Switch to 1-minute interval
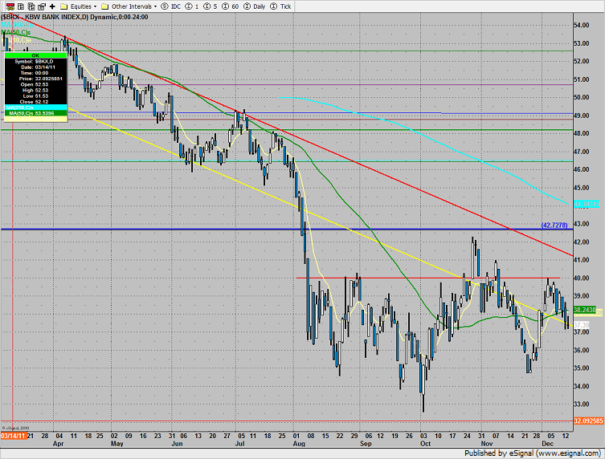The image size is (605, 459). [x=192, y=6]
